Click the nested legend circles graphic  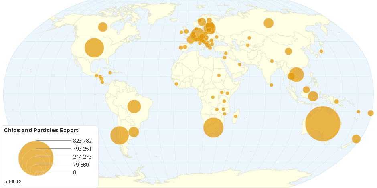tap(36, 158)
